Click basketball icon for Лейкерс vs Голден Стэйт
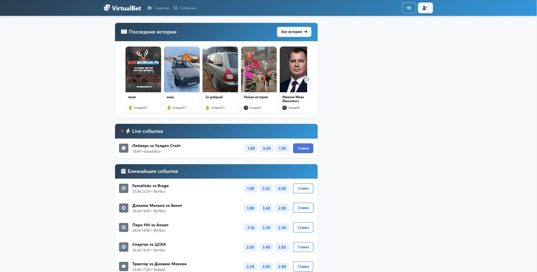This screenshot has width=537, height=272. pyautogui.click(x=124, y=148)
